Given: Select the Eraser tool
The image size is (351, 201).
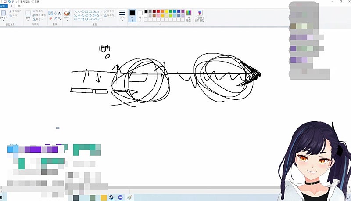Looking at the screenshot, I should [50, 18].
